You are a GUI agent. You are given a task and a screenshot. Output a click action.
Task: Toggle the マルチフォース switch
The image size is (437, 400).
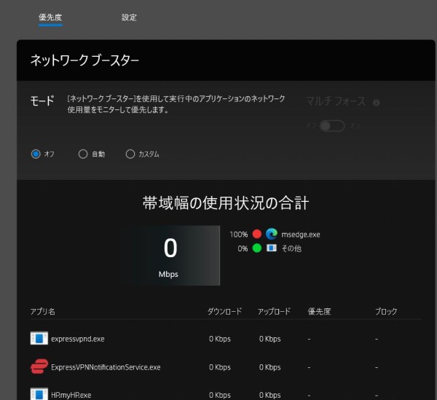pos(332,126)
